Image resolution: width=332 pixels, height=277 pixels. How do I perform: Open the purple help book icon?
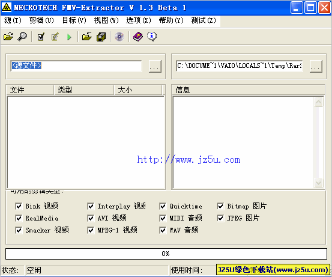point(138,37)
